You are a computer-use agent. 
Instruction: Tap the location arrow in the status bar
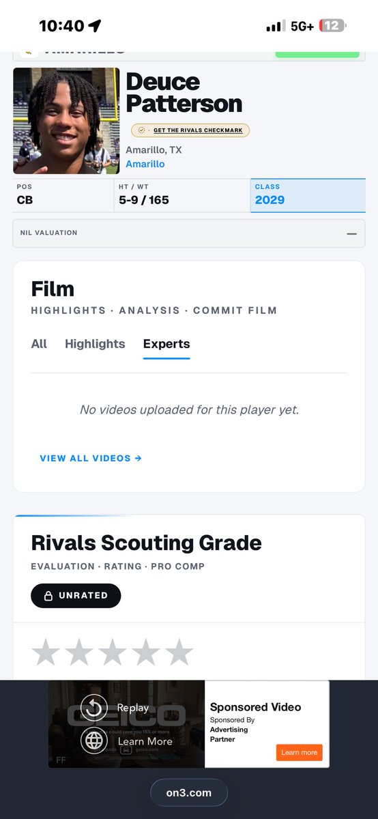click(x=95, y=26)
